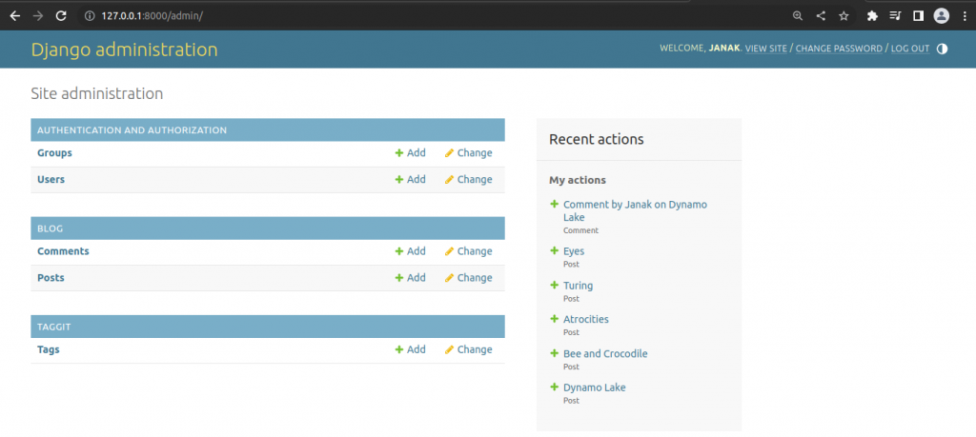Click Change in the Tags row
Screen dimensions: 976x437
468,349
